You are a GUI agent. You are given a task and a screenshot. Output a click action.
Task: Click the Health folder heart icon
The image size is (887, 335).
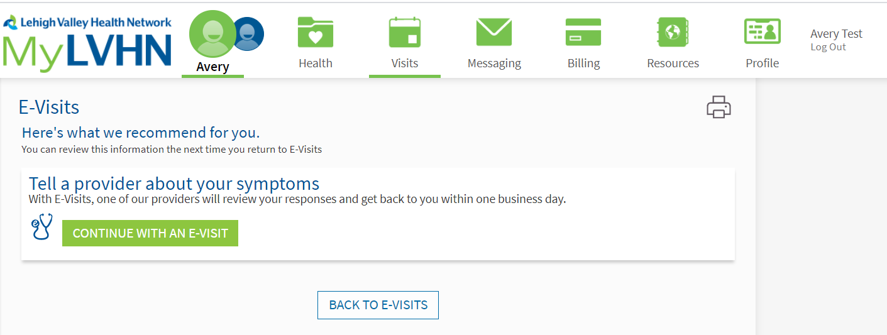315,32
